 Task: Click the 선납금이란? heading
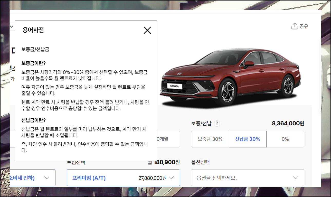click(x=33, y=120)
